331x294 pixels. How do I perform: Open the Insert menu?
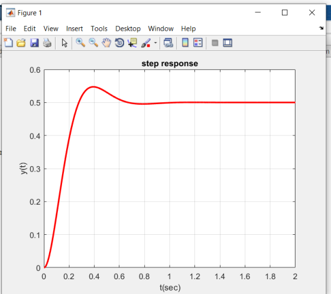(74, 28)
